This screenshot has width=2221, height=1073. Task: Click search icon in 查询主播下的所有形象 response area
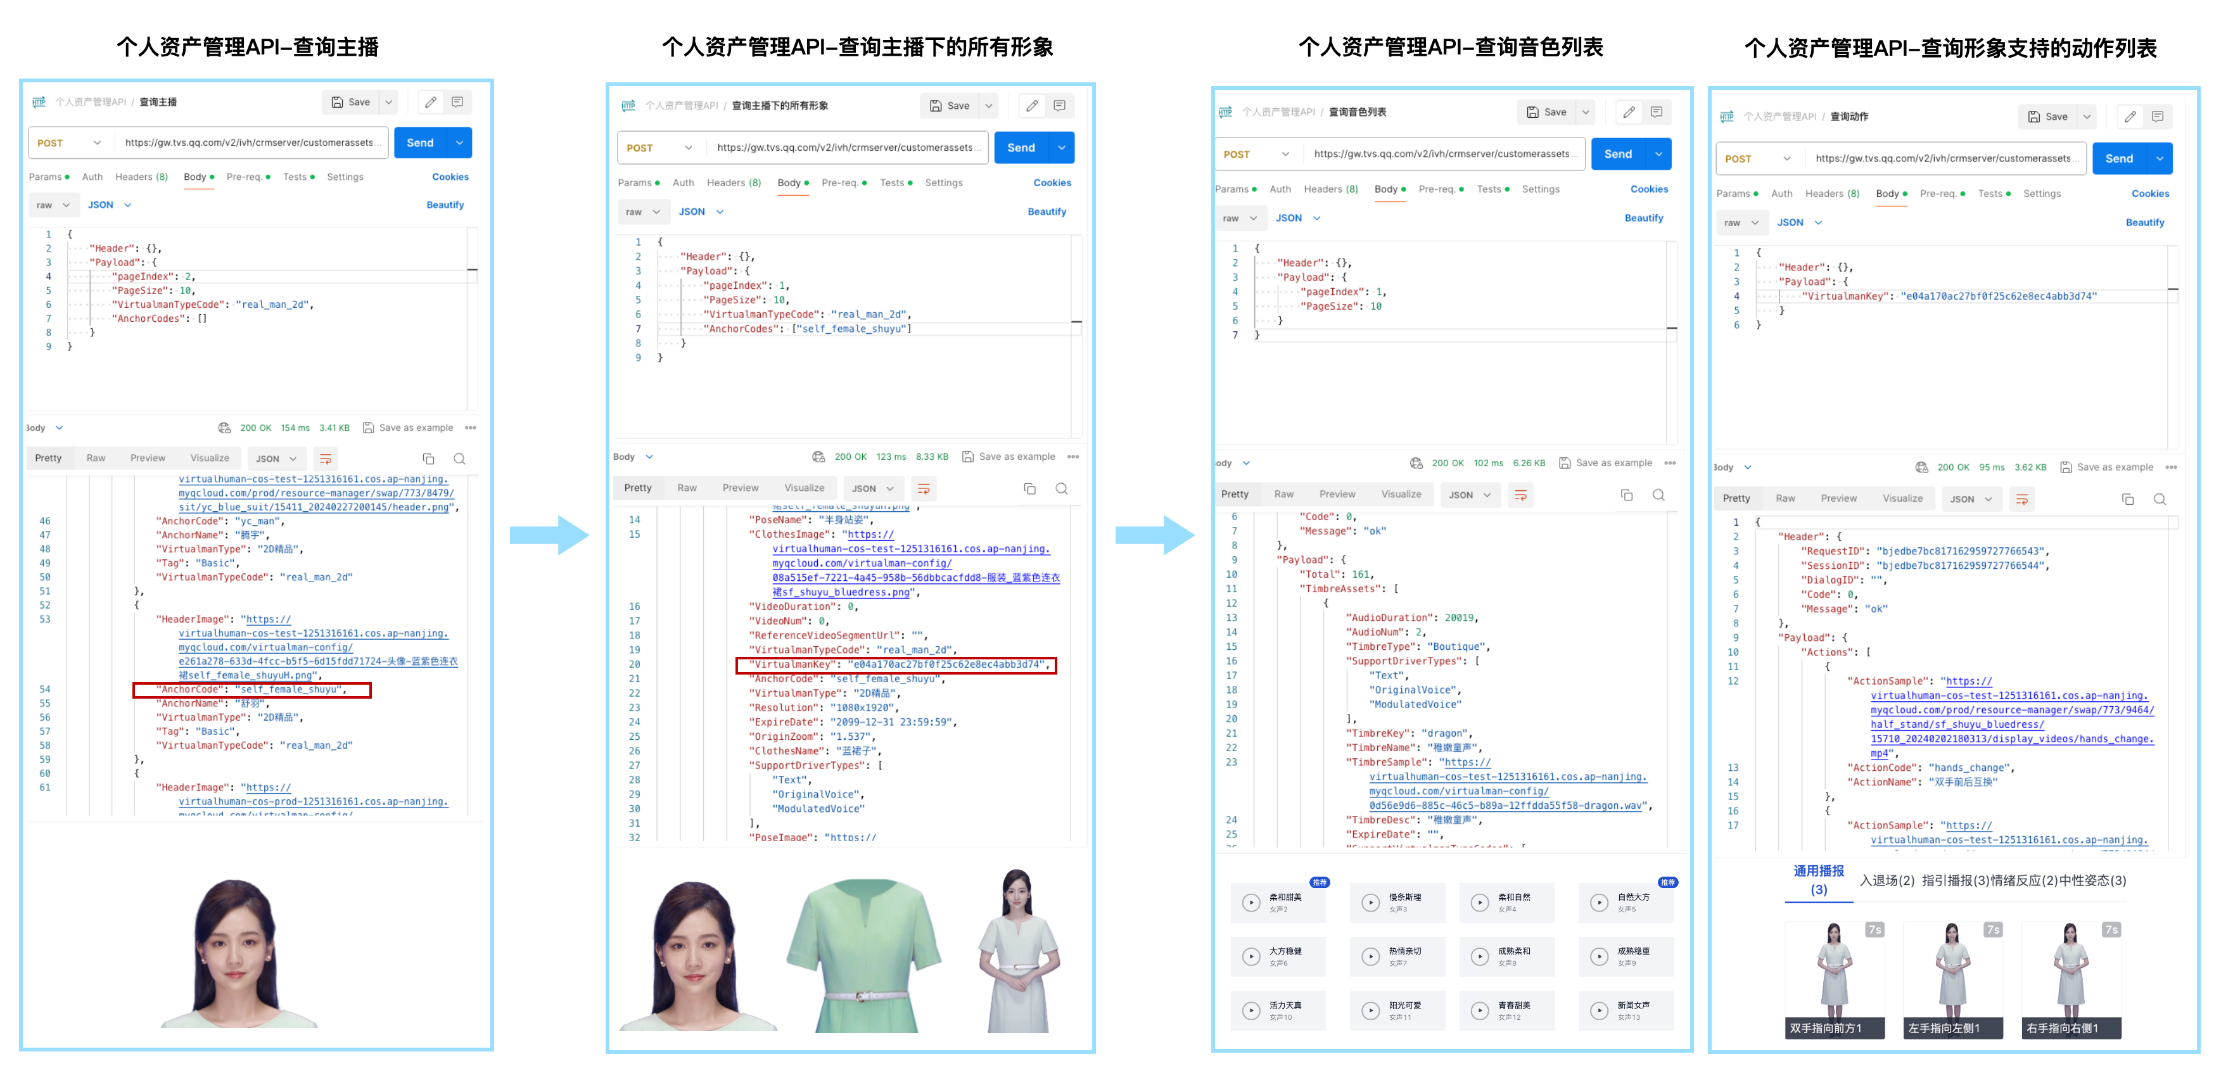[1061, 488]
